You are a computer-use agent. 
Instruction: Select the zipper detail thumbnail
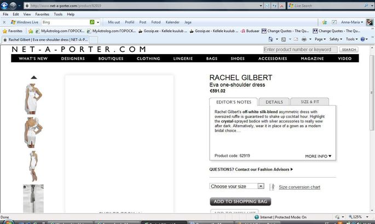coord(33,198)
